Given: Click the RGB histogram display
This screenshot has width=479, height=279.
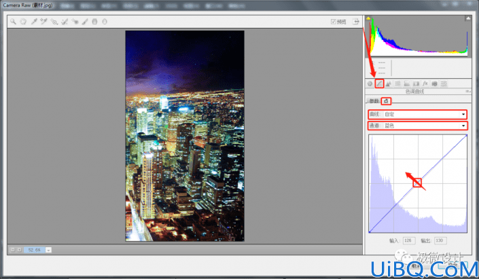Looking at the screenshot, I should pyautogui.click(x=418, y=37).
